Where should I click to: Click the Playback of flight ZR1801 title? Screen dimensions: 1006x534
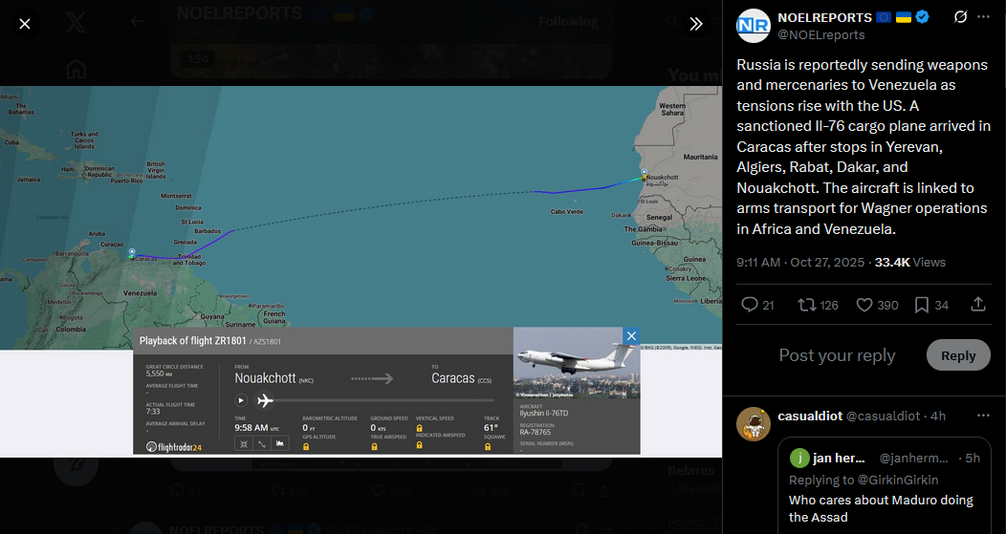pos(192,341)
